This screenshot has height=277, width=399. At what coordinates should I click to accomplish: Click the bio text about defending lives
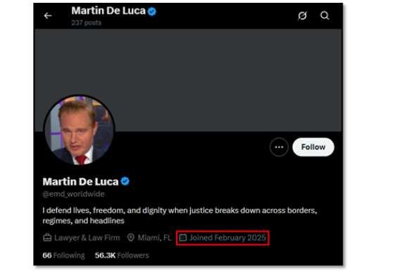point(179,216)
